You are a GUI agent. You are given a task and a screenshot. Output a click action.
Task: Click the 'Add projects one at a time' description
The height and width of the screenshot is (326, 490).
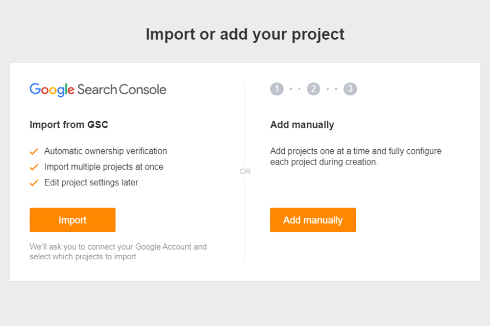click(x=356, y=156)
